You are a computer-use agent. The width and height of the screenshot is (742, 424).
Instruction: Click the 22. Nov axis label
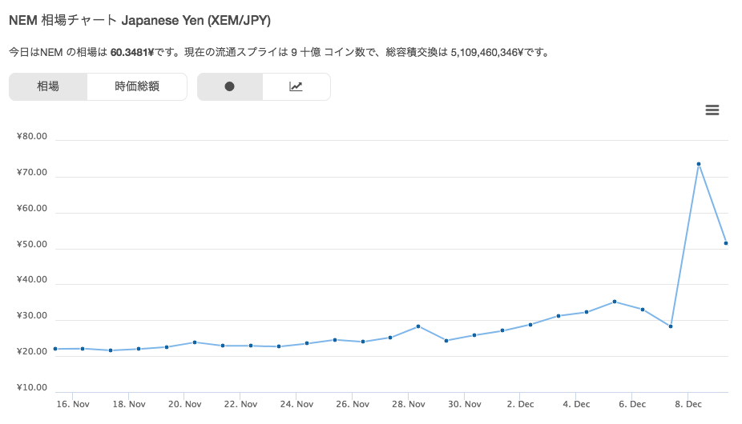(x=240, y=404)
